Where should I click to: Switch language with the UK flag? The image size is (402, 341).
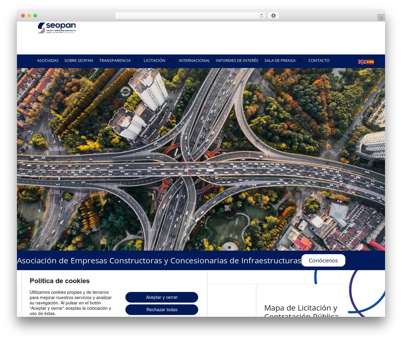click(362, 62)
